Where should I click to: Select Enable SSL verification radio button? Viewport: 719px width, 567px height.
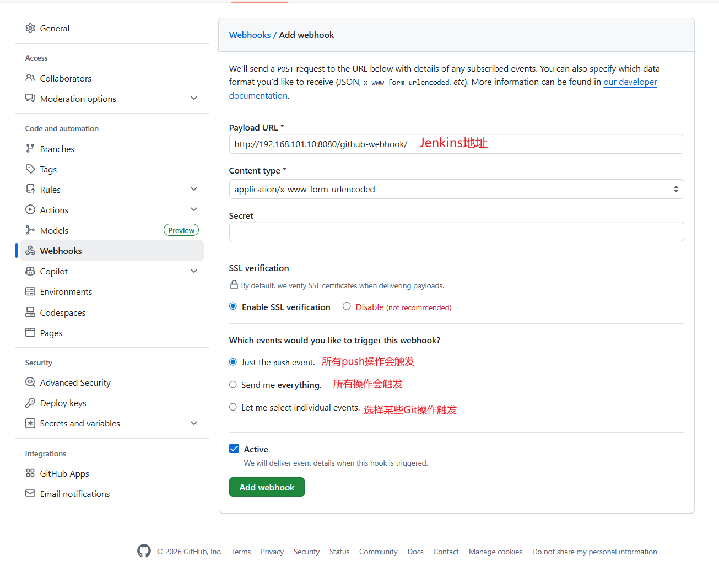[x=233, y=306]
